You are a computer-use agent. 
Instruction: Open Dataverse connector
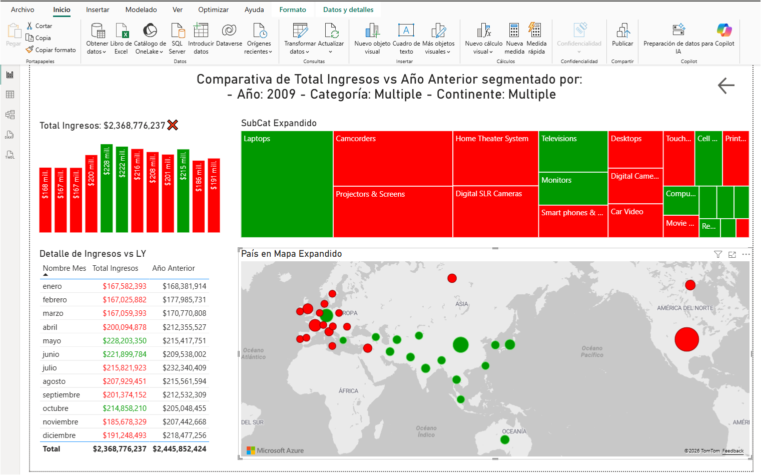pyautogui.click(x=229, y=35)
